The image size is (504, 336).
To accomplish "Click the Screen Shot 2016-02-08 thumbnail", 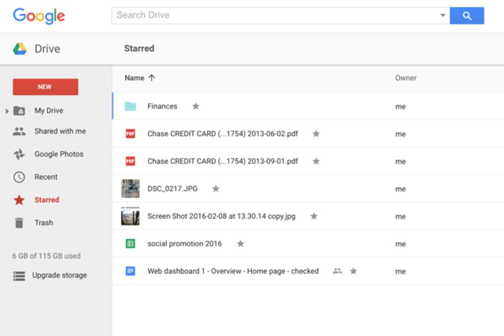I will click(x=130, y=216).
